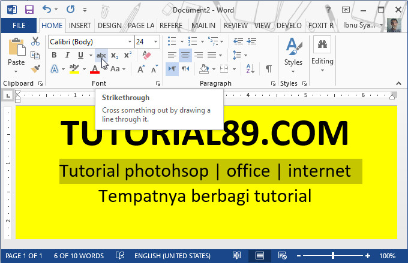This screenshot has height=263, width=408.
Task: Open Multilevel List dropdown arrow
Action: tap(221, 41)
